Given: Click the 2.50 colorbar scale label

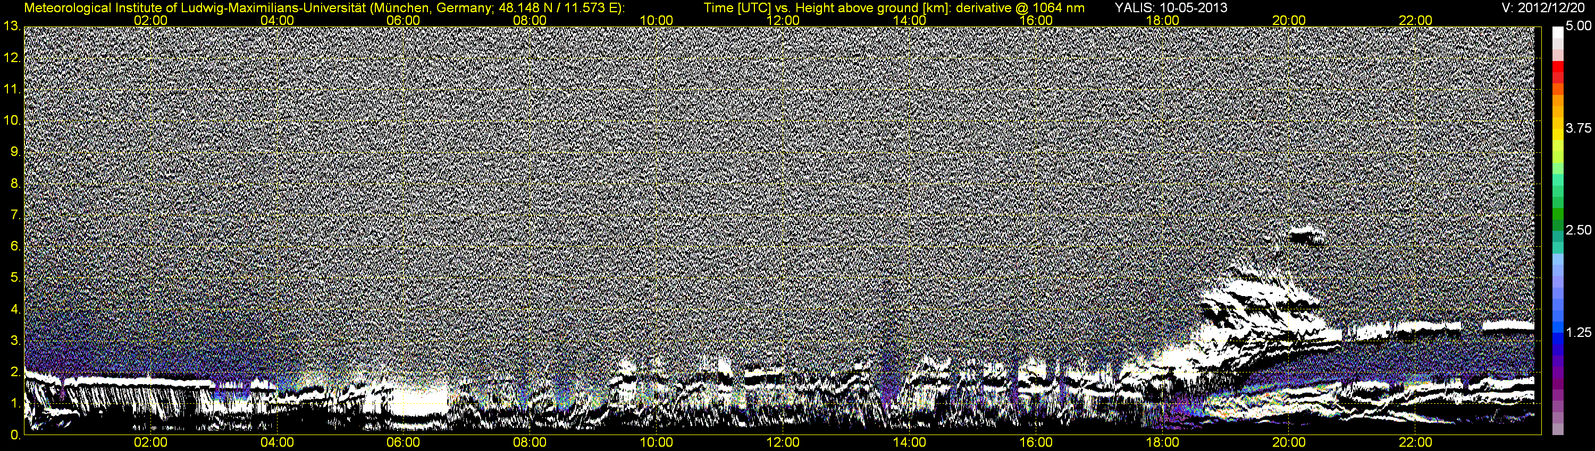Looking at the screenshot, I should click(1577, 230).
